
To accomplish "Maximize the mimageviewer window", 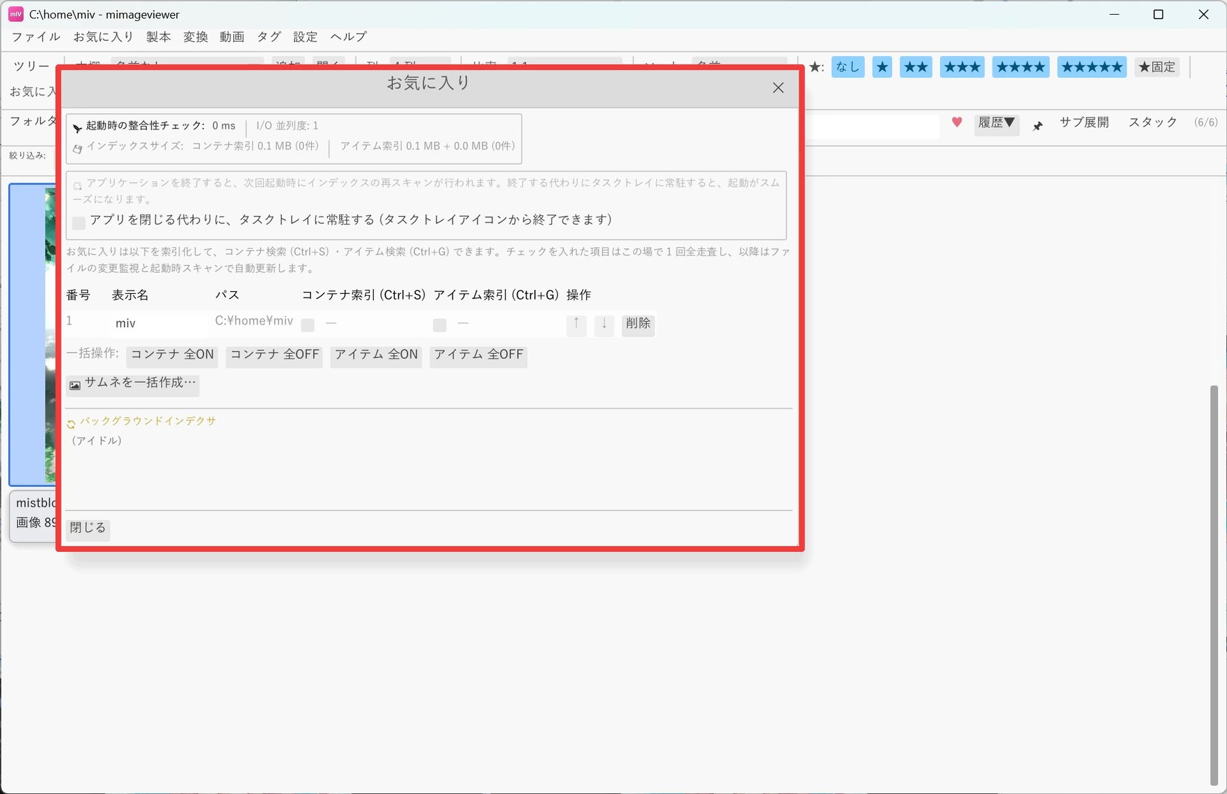I will point(1158,14).
